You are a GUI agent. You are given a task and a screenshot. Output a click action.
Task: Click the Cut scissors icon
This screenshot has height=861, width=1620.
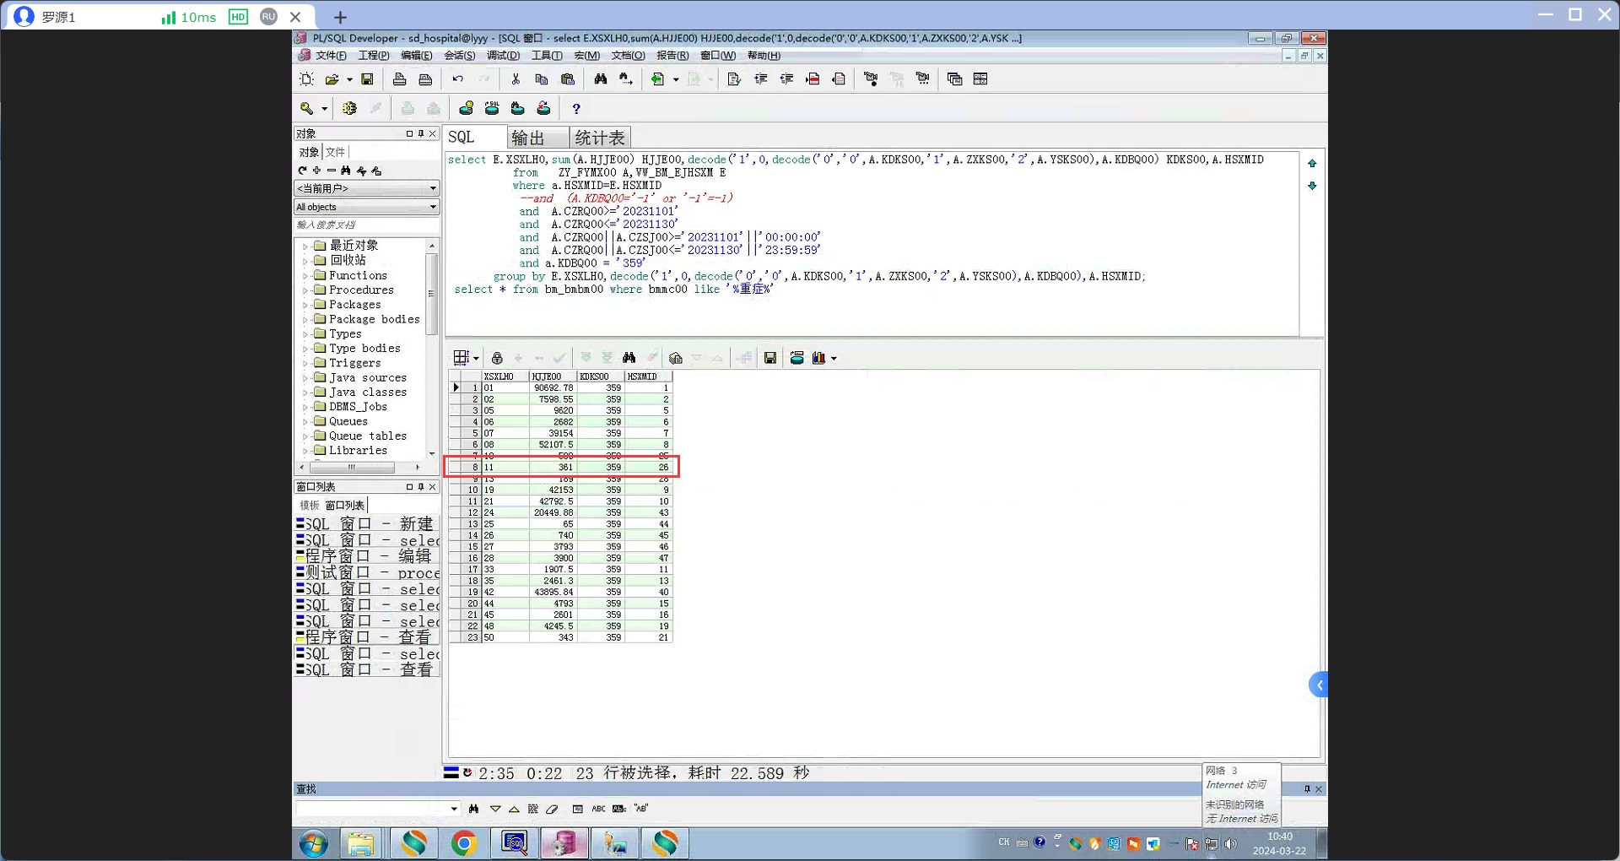point(516,79)
